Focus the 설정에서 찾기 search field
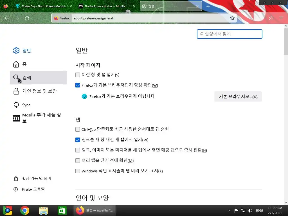 click(x=229, y=34)
